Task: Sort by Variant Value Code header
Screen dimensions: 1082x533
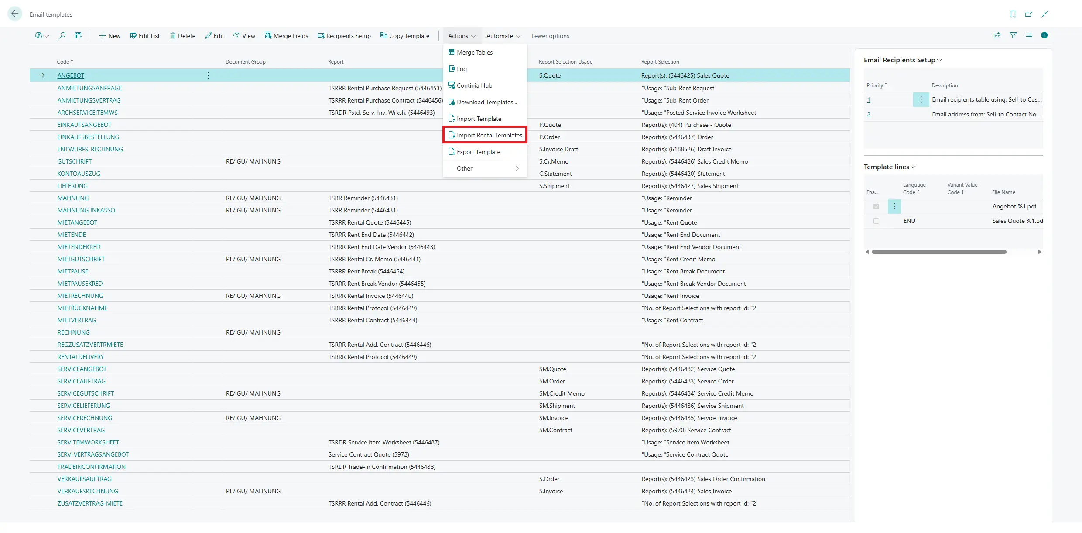Action: coord(962,188)
